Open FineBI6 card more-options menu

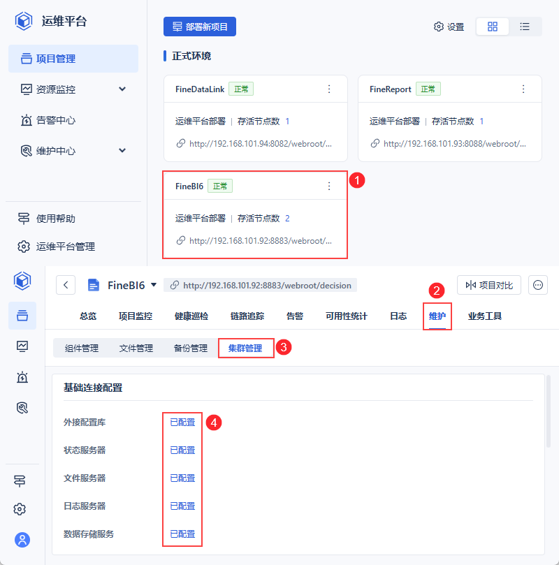329,186
